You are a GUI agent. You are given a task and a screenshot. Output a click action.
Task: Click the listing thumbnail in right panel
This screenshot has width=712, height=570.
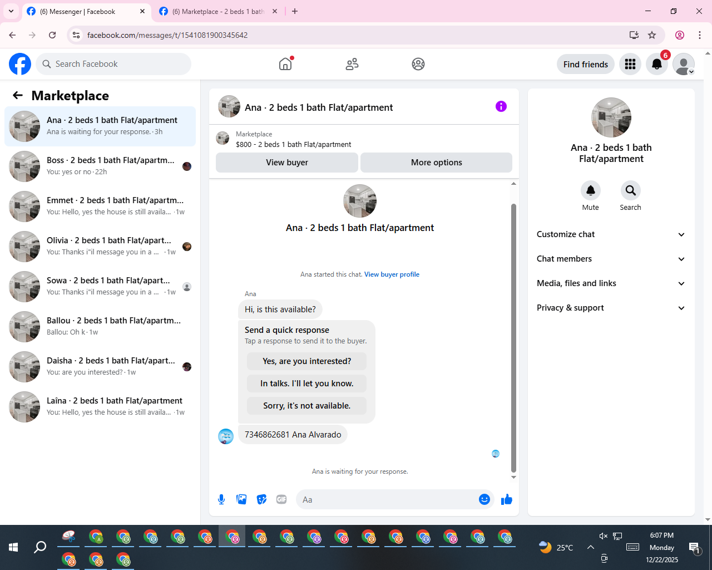click(x=611, y=117)
